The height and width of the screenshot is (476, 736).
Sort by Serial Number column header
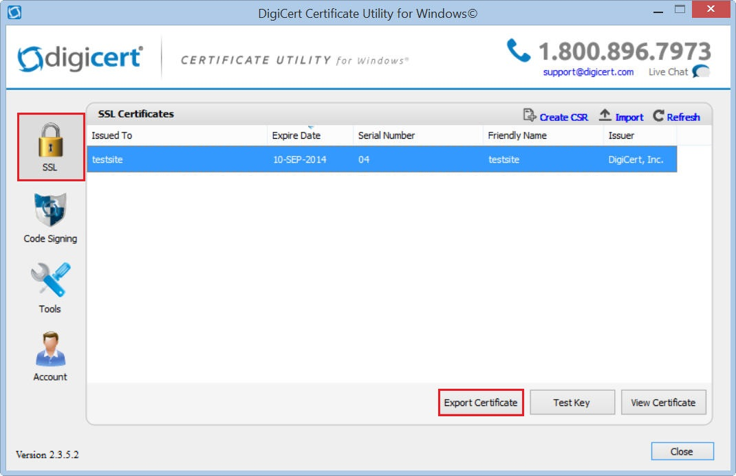(x=418, y=135)
